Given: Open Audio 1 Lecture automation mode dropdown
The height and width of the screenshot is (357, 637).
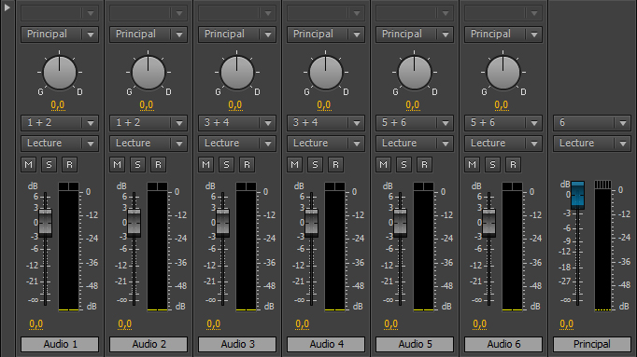Looking at the screenshot, I should 60,144.
